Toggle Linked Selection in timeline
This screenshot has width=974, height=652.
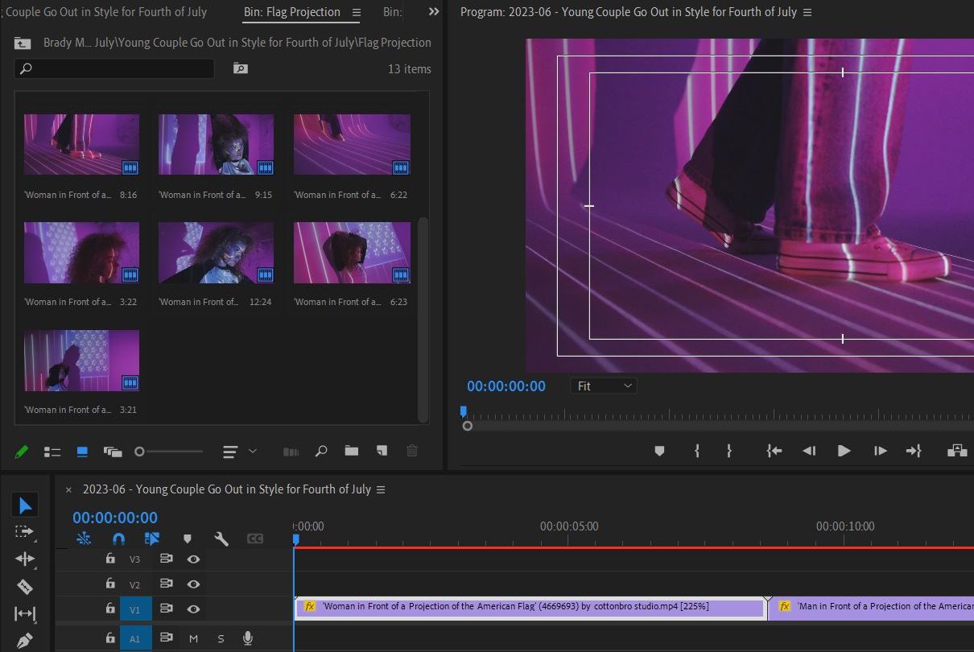(x=152, y=539)
